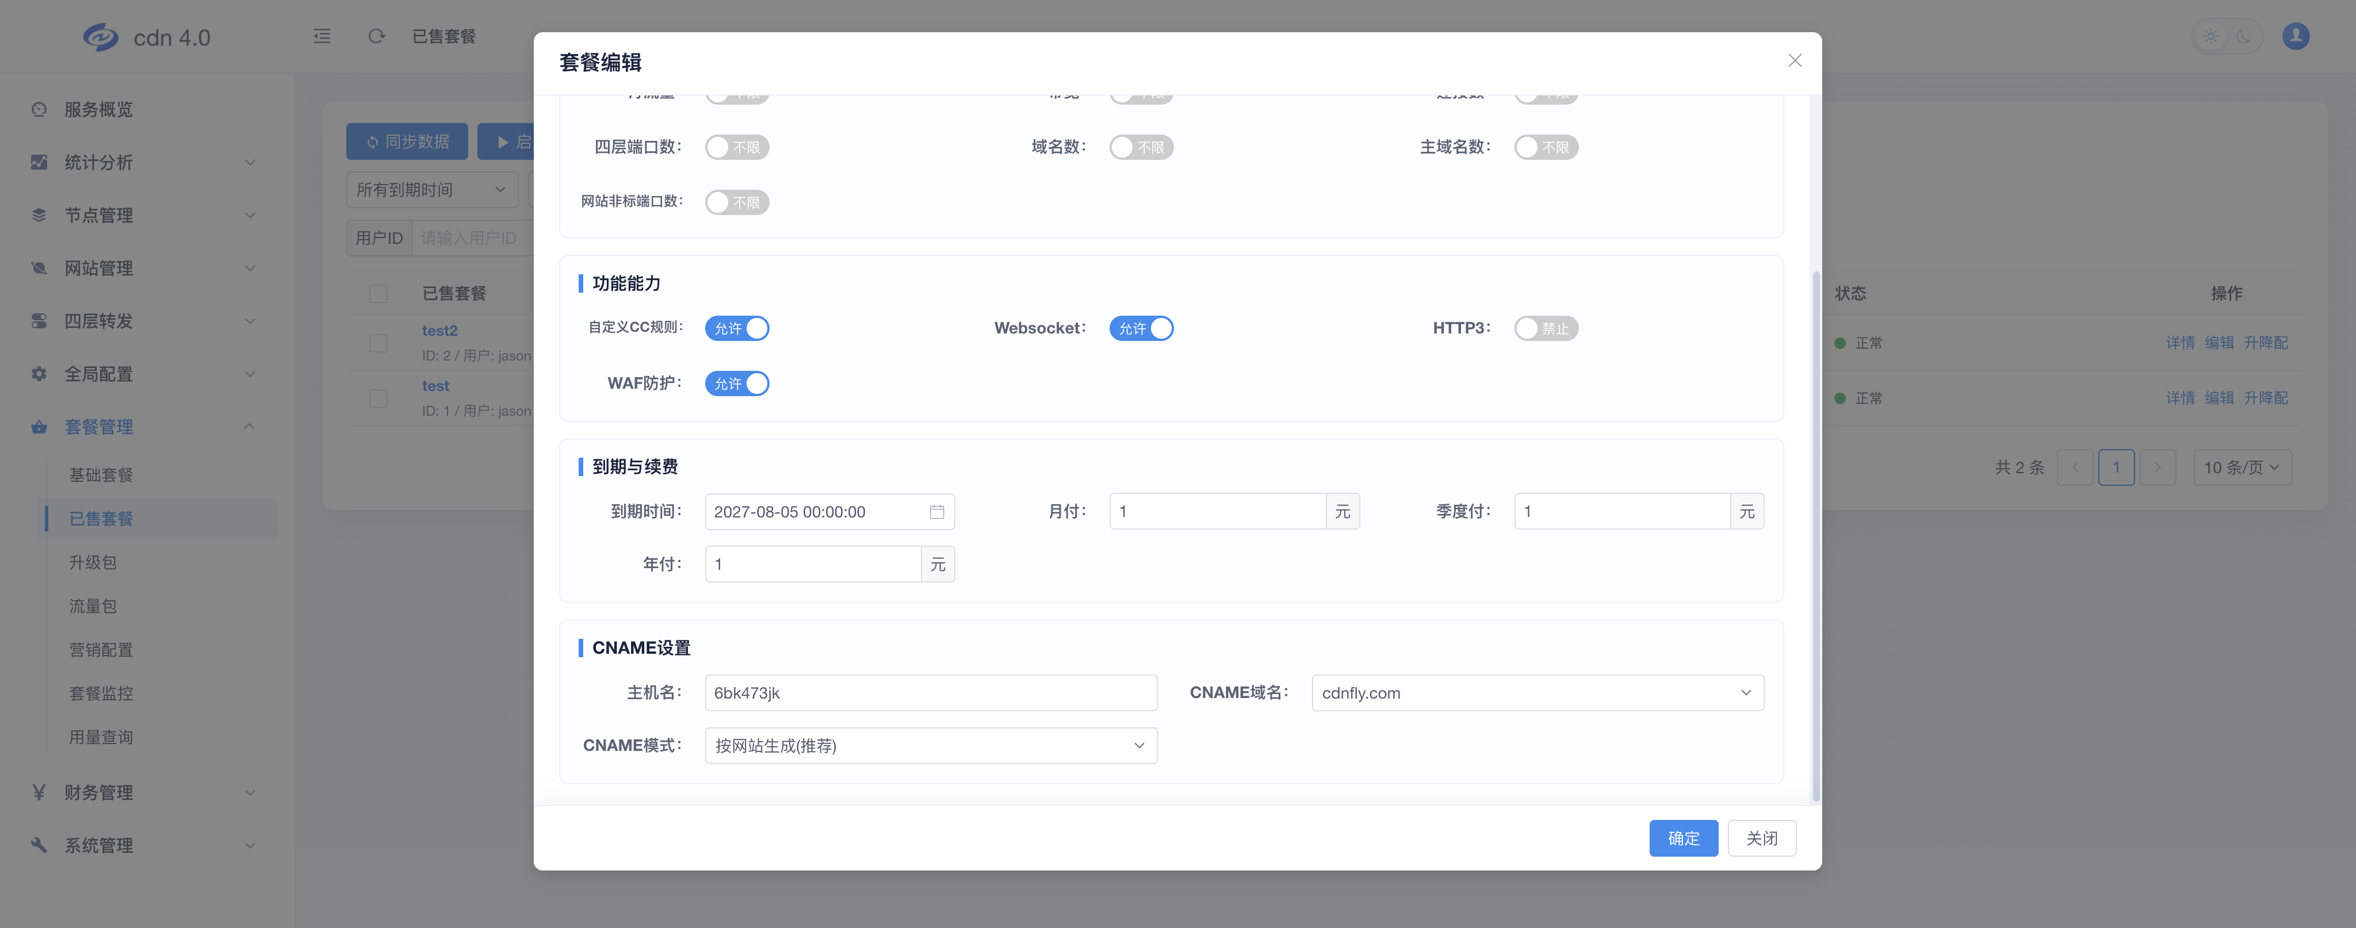Click the 服务概览 sidebar icon
Image resolution: width=2356 pixels, height=928 pixels.
39,110
